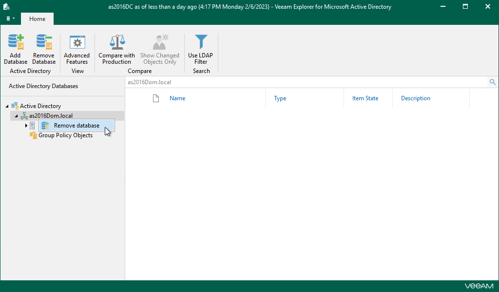499x292 pixels.
Task: Click the server node icon in tree
Action: (x=33, y=126)
